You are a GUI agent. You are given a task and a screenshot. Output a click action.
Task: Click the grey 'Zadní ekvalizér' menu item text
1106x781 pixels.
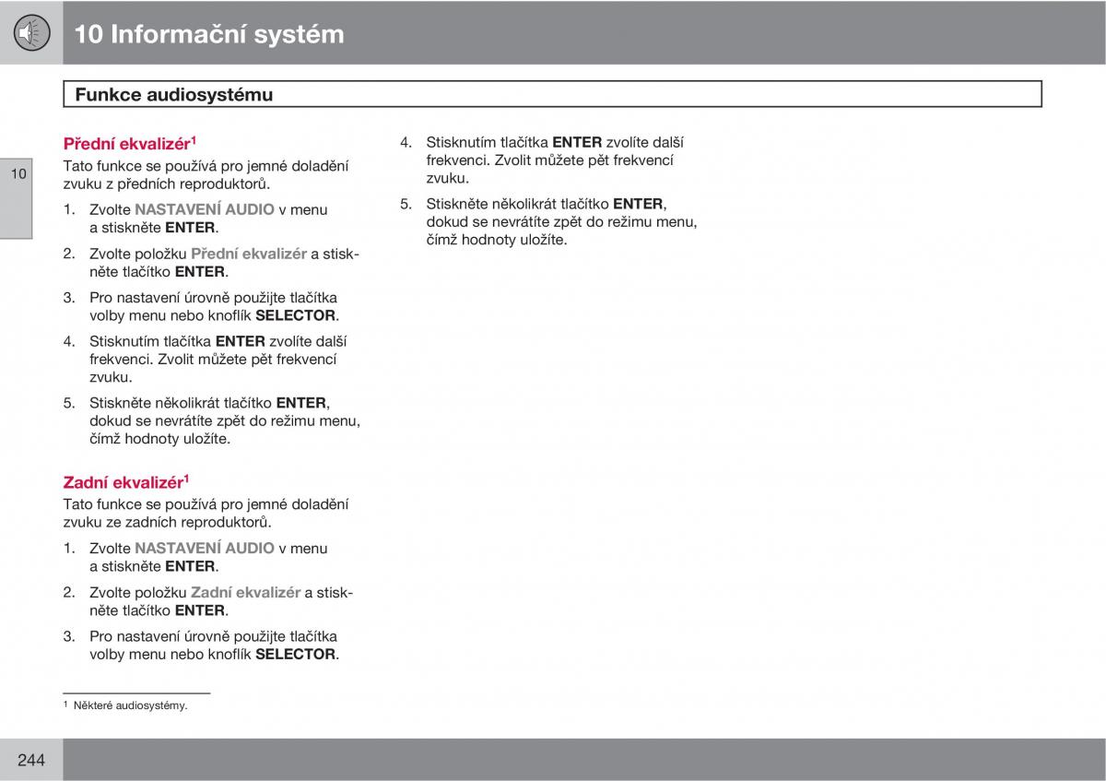246,592
